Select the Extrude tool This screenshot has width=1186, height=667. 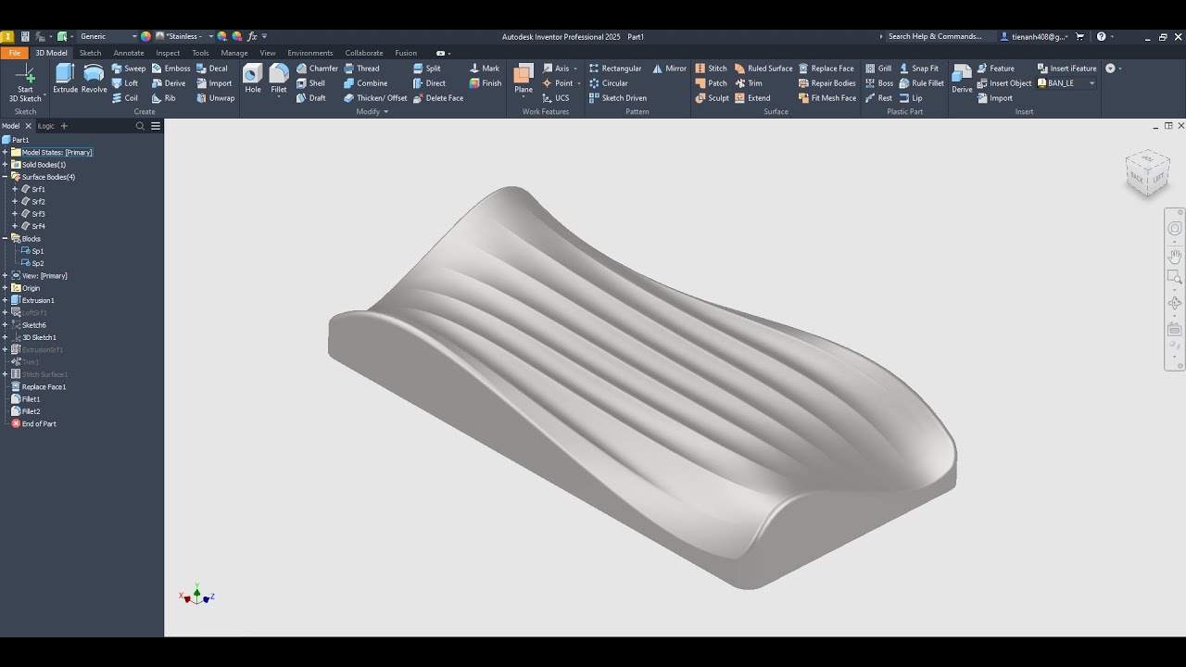click(65, 80)
